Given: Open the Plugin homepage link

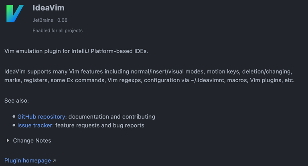Looking at the screenshot, I should (28, 161).
